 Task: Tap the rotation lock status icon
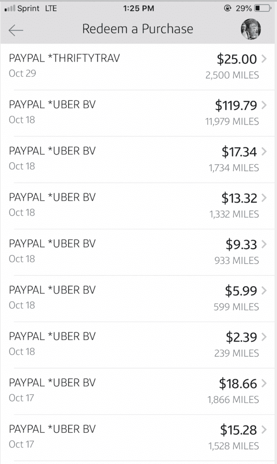(227, 8)
